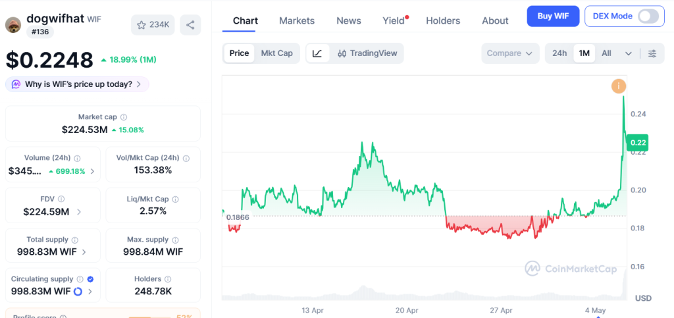Screen dimensions: 674x318
Task: Open Why is WIF's price up today
Action: pyautogui.click(x=78, y=84)
